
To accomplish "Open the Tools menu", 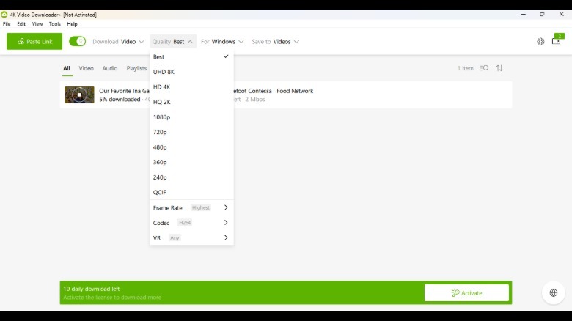I will tap(55, 24).
